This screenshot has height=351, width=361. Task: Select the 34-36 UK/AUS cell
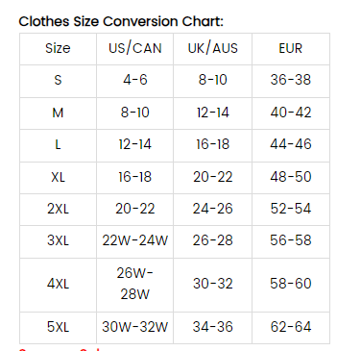pos(213,327)
